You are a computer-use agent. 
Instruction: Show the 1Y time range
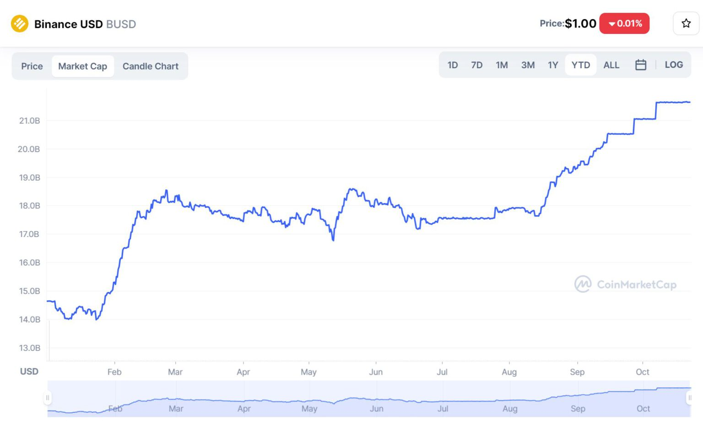point(553,65)
